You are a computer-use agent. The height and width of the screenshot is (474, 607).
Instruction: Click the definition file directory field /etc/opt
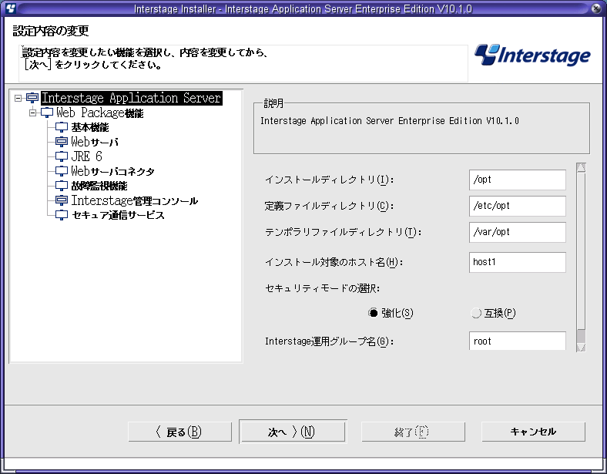point(517,206)
